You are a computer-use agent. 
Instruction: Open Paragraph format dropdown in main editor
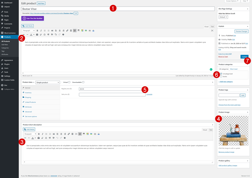(x=29, y=31)
